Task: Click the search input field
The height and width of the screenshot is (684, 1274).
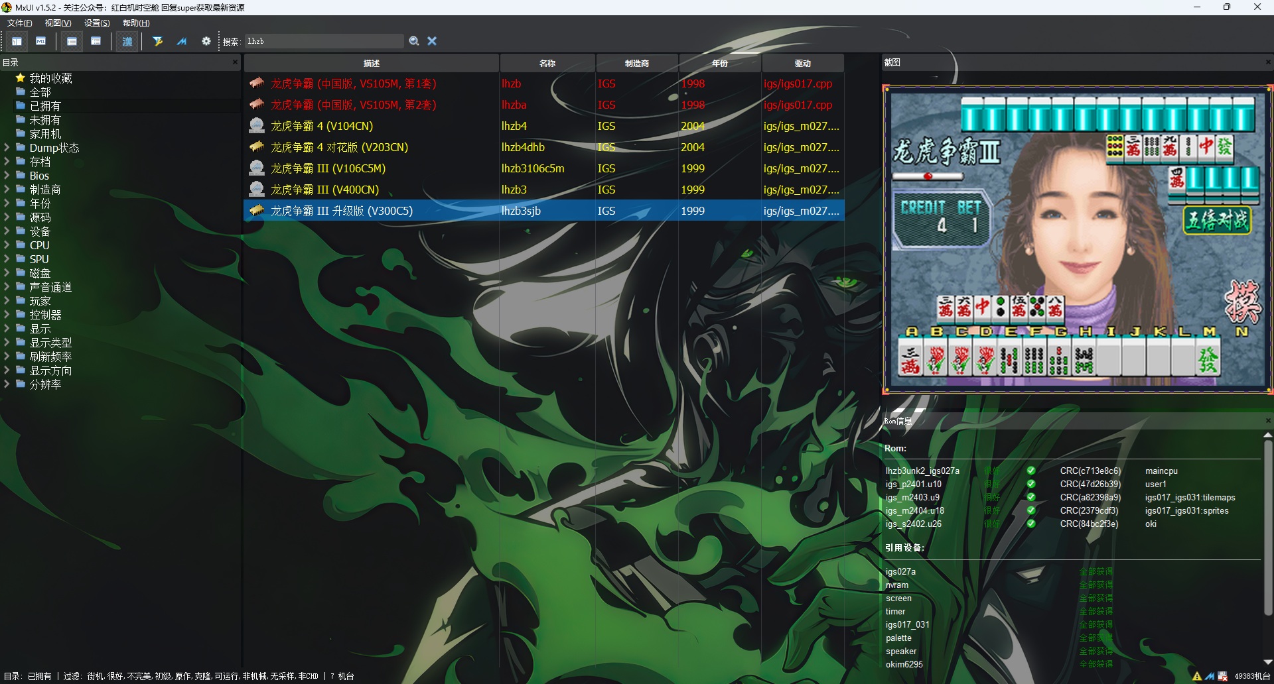Action: pyautogui.click(x=324, y=41)
